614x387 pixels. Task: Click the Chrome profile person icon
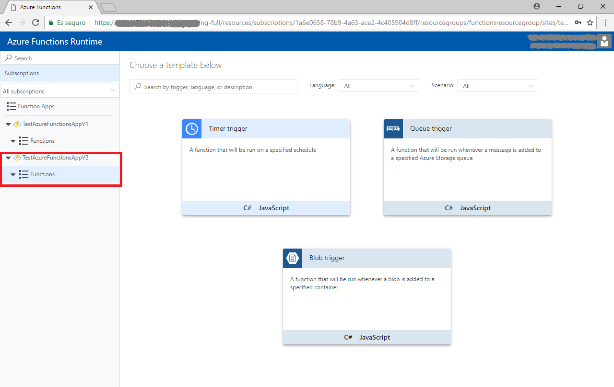537,6
